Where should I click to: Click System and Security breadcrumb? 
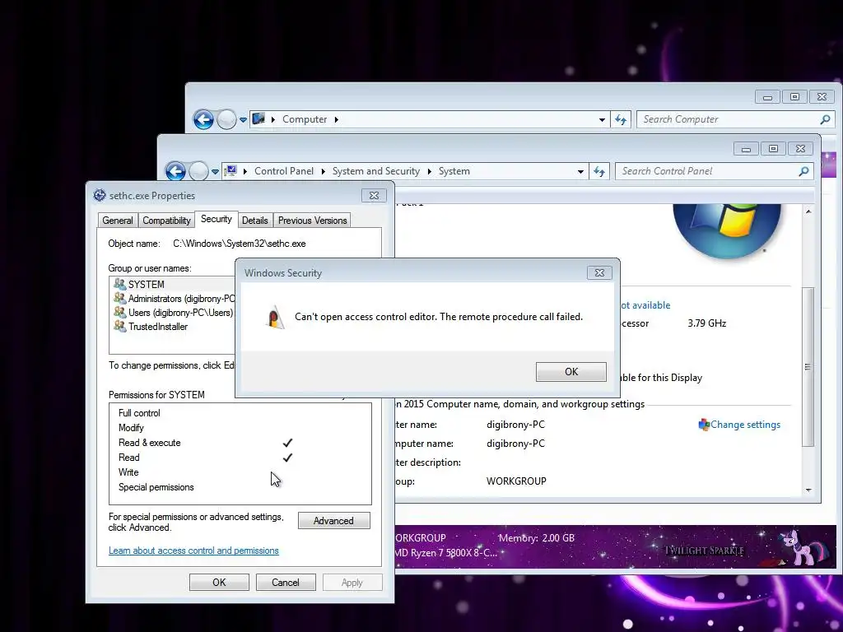pos(375,171)
